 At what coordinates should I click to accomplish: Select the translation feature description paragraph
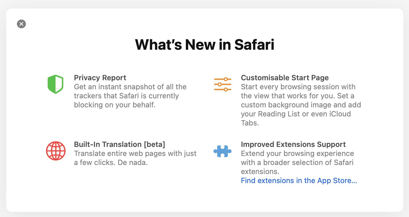tap(135, 158)
